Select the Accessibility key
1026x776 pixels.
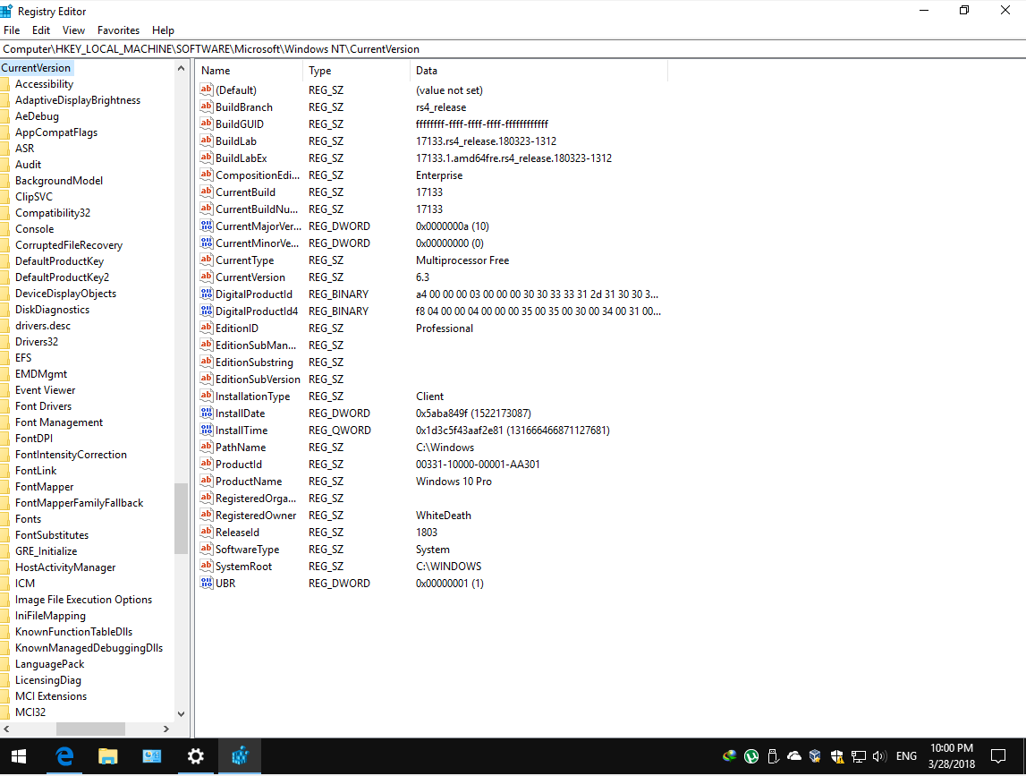[45, 84]
